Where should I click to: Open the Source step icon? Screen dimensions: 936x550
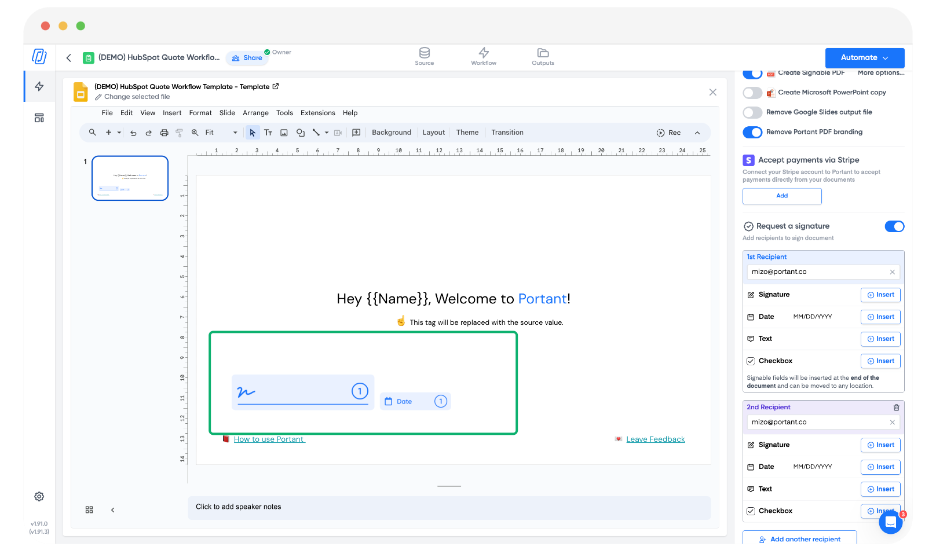click(x=424, y=56)
